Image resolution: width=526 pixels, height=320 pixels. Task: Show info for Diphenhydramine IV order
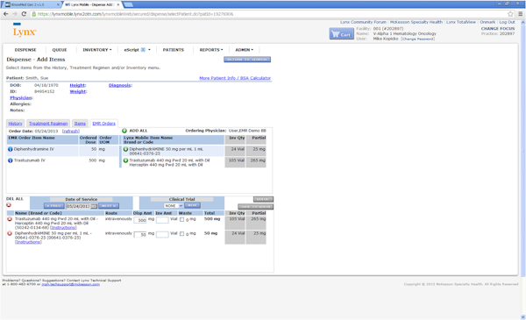click(11, 149)
